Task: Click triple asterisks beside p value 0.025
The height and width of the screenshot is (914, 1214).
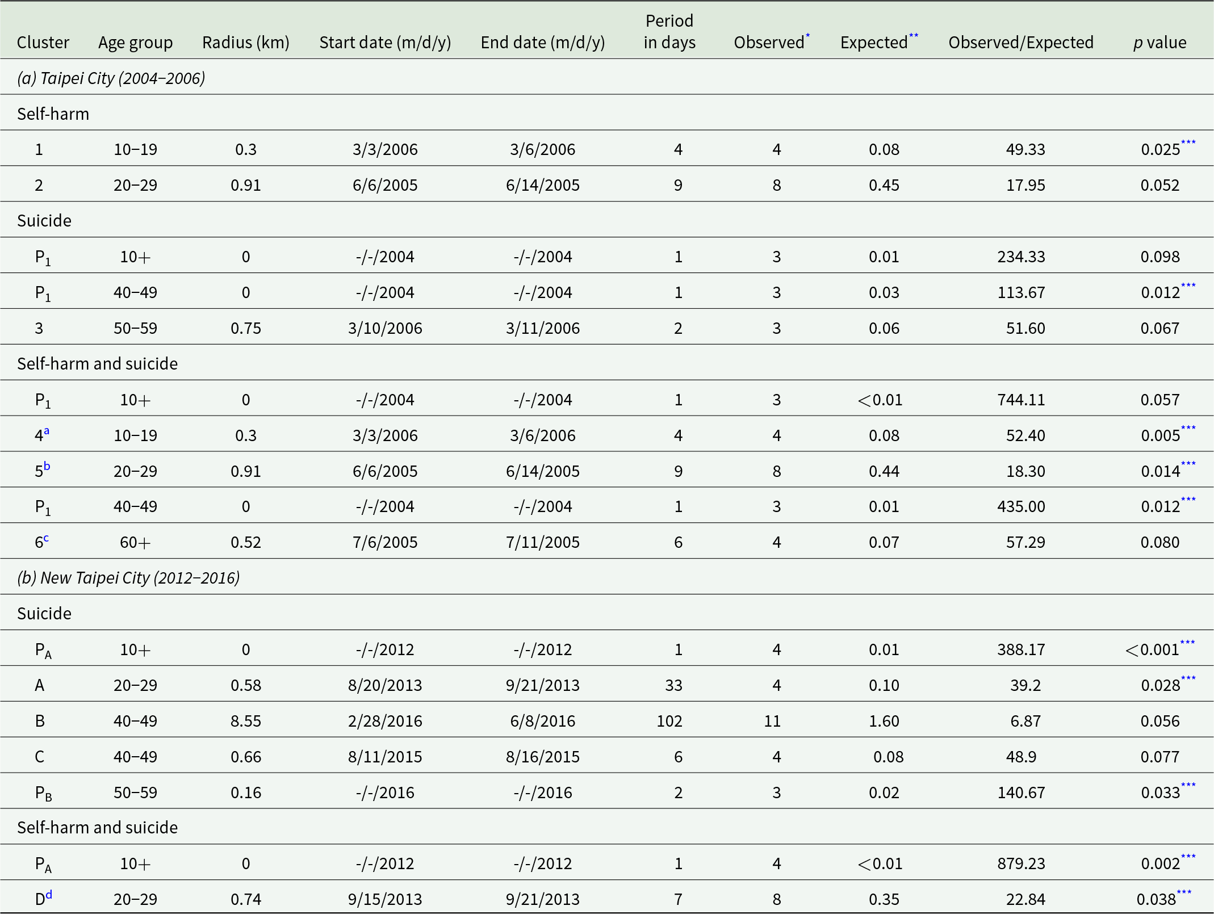Action: coord(1188,142)
